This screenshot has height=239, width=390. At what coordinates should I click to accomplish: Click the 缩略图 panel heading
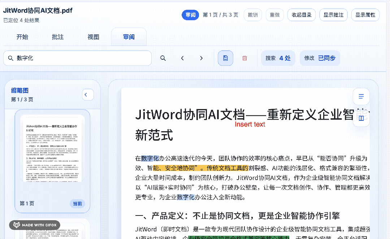(19, 90)
